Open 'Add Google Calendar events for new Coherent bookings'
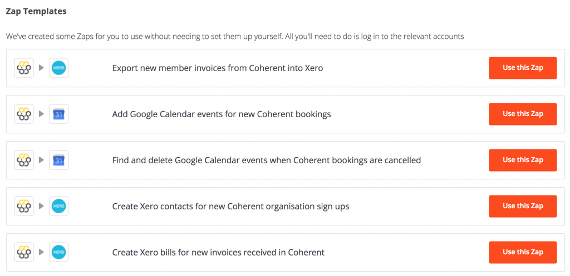The width and height of the screenshot is (570, 276). coord(222,114)
